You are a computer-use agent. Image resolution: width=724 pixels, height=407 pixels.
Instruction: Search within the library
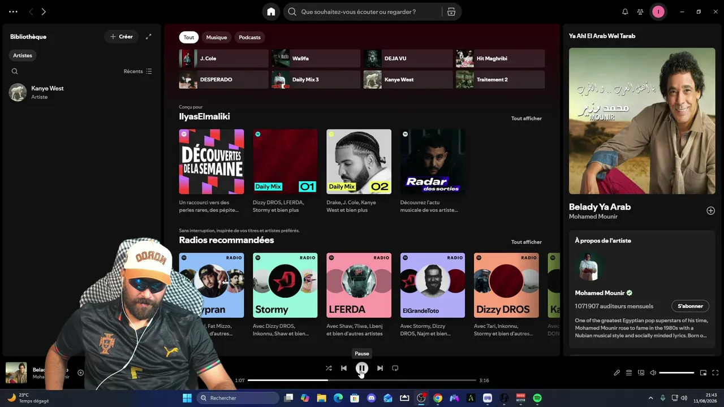click(x=15, y=71)
